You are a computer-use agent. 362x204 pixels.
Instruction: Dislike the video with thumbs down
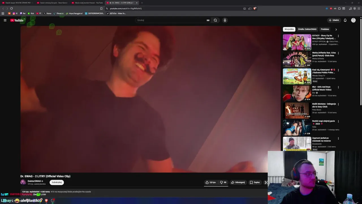[x=223, y=182]
